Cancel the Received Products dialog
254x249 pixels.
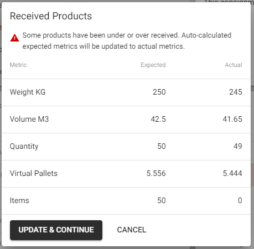(x=132, y=230)
